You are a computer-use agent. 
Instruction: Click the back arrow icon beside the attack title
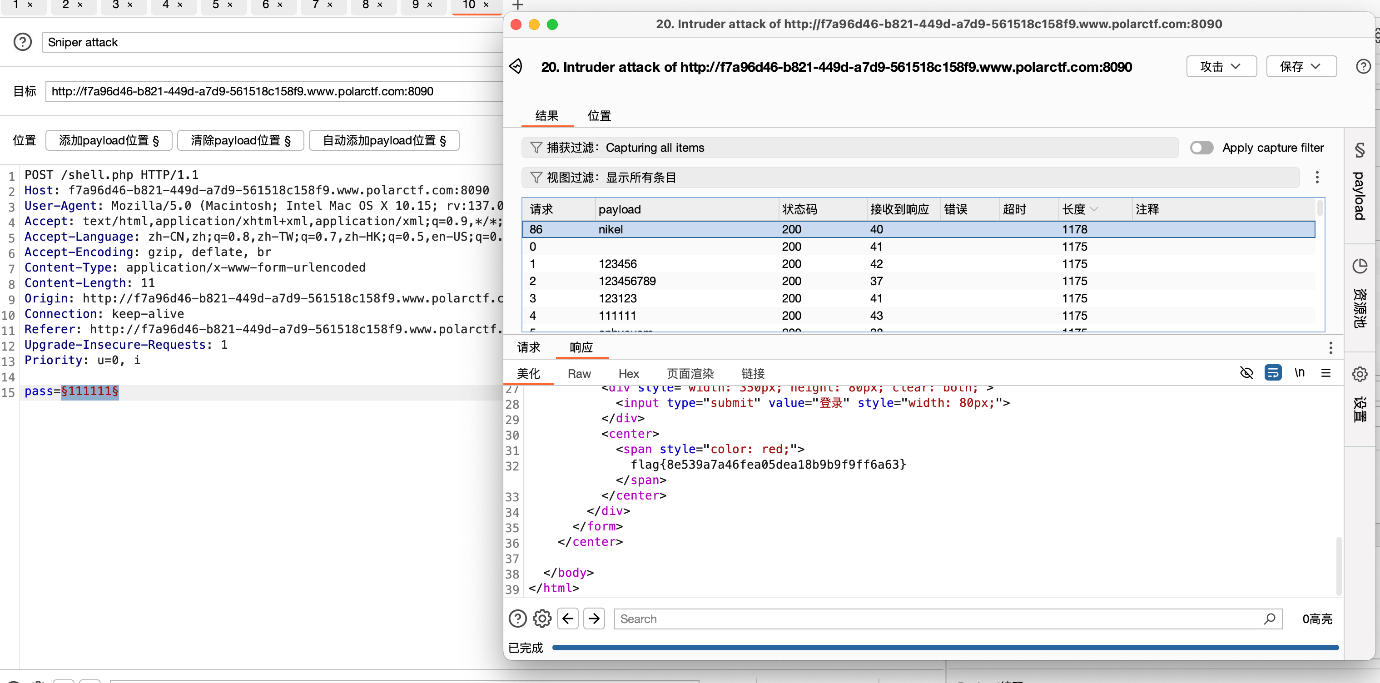[516, 66]
